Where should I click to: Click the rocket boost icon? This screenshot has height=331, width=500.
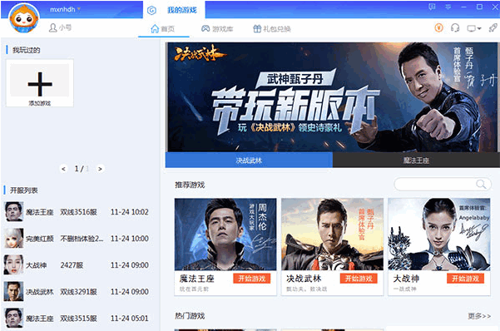(x=493, y=27)
